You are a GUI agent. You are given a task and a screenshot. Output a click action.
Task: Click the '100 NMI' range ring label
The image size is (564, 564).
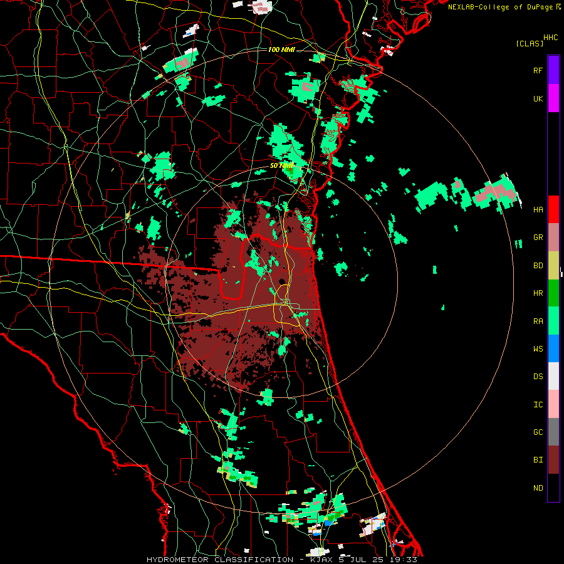click(x=281, y=50)
